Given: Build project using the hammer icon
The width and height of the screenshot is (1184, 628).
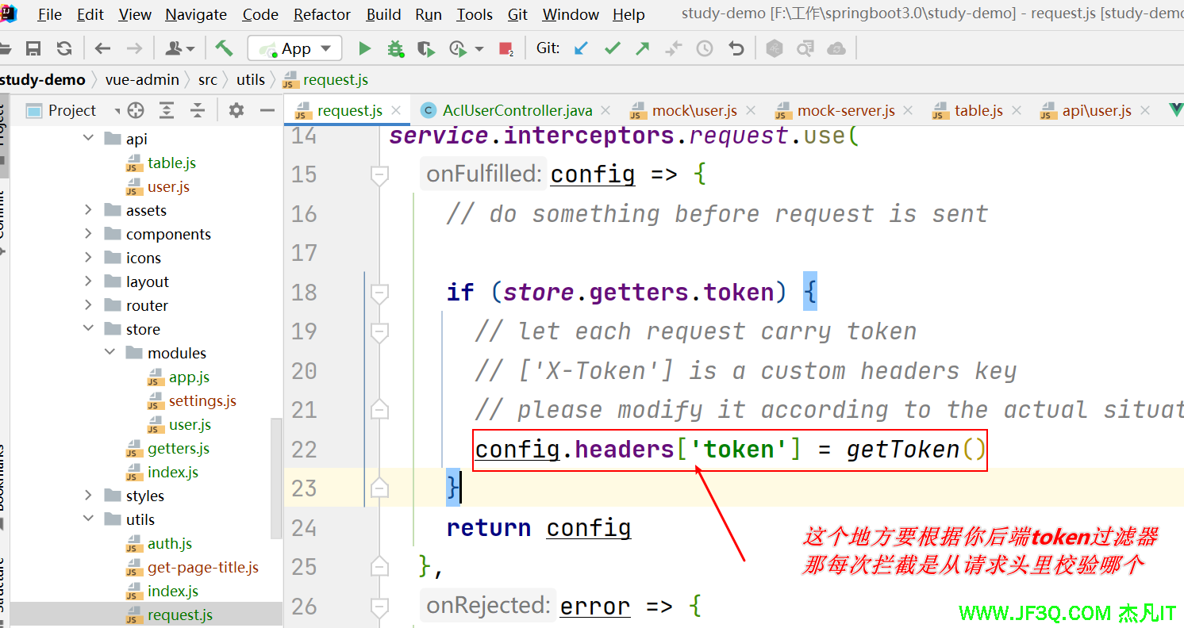Looking at the screenshot, I should pos(225,48).
